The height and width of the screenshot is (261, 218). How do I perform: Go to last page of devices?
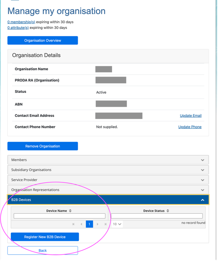pyautogui.click(x=106, y=224)
